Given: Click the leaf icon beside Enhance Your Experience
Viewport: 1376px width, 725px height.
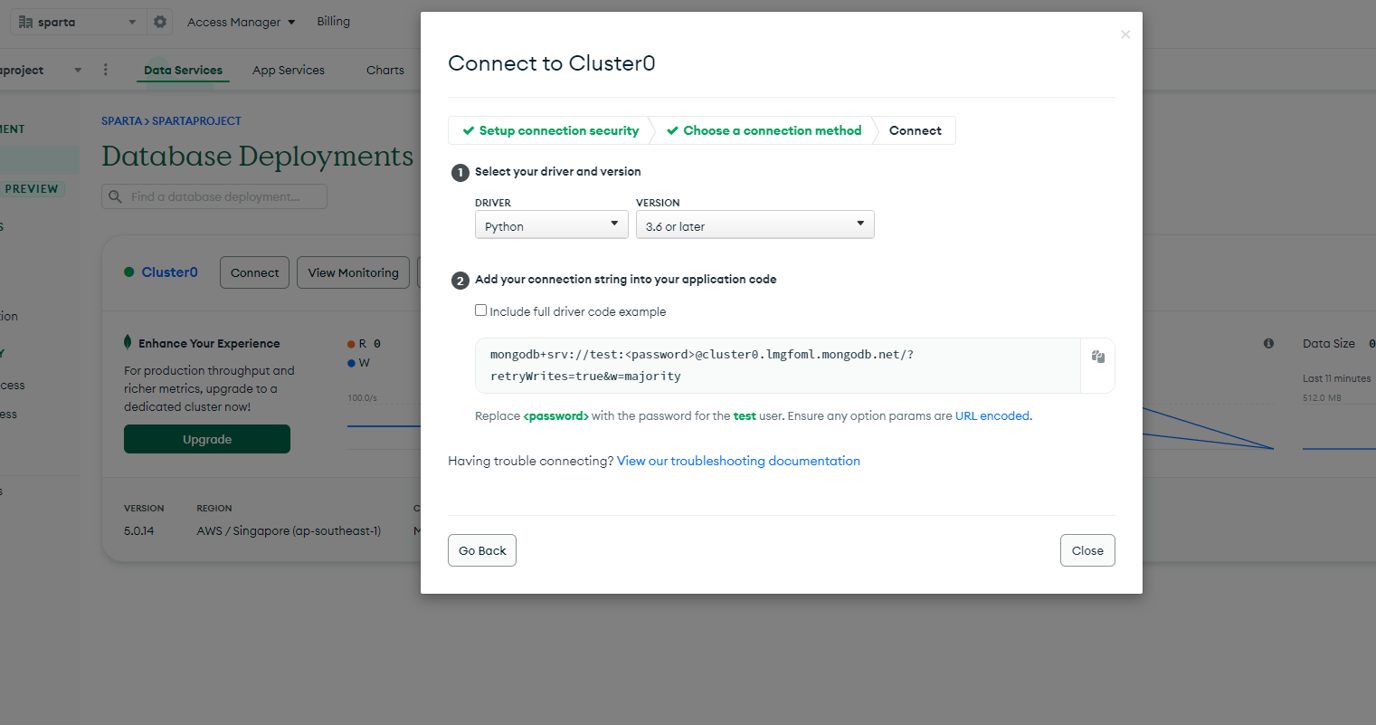Looking at the screenshot, I should pyautogui.click(x=128, y=342).
